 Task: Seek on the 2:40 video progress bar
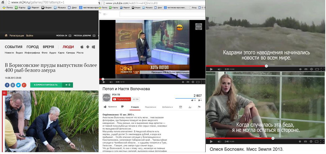(x=266, y=138)
